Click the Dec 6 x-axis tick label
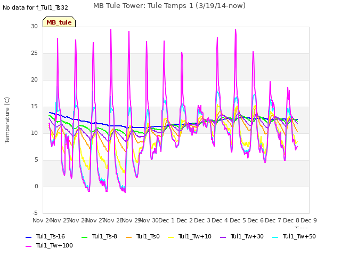Image resolution: width=341 pixels, height=256 pixels. pyautogui.click(x=255, y=220)
